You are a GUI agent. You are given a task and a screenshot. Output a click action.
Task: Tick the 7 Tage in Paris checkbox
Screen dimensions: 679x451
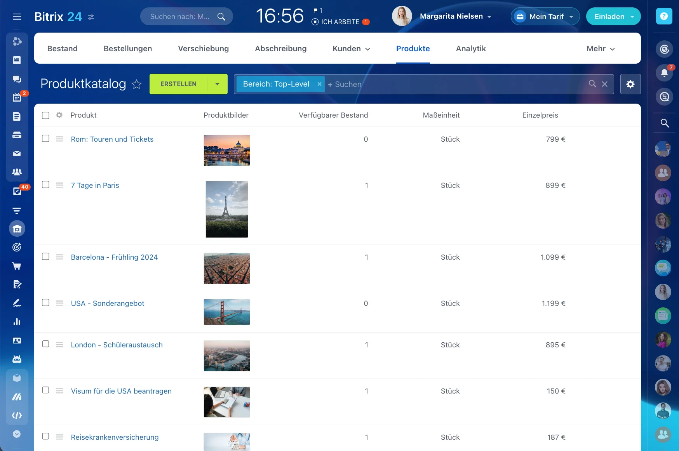pyautogui.click(x=45, y=185)
